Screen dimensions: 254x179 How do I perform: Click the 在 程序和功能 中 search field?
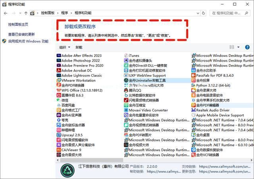point(230,13)
